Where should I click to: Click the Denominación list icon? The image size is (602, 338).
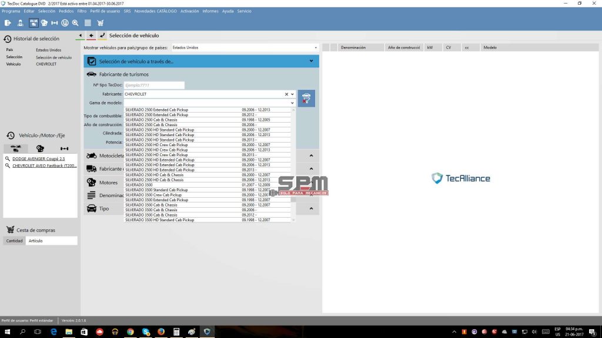[x=91, y=195]
